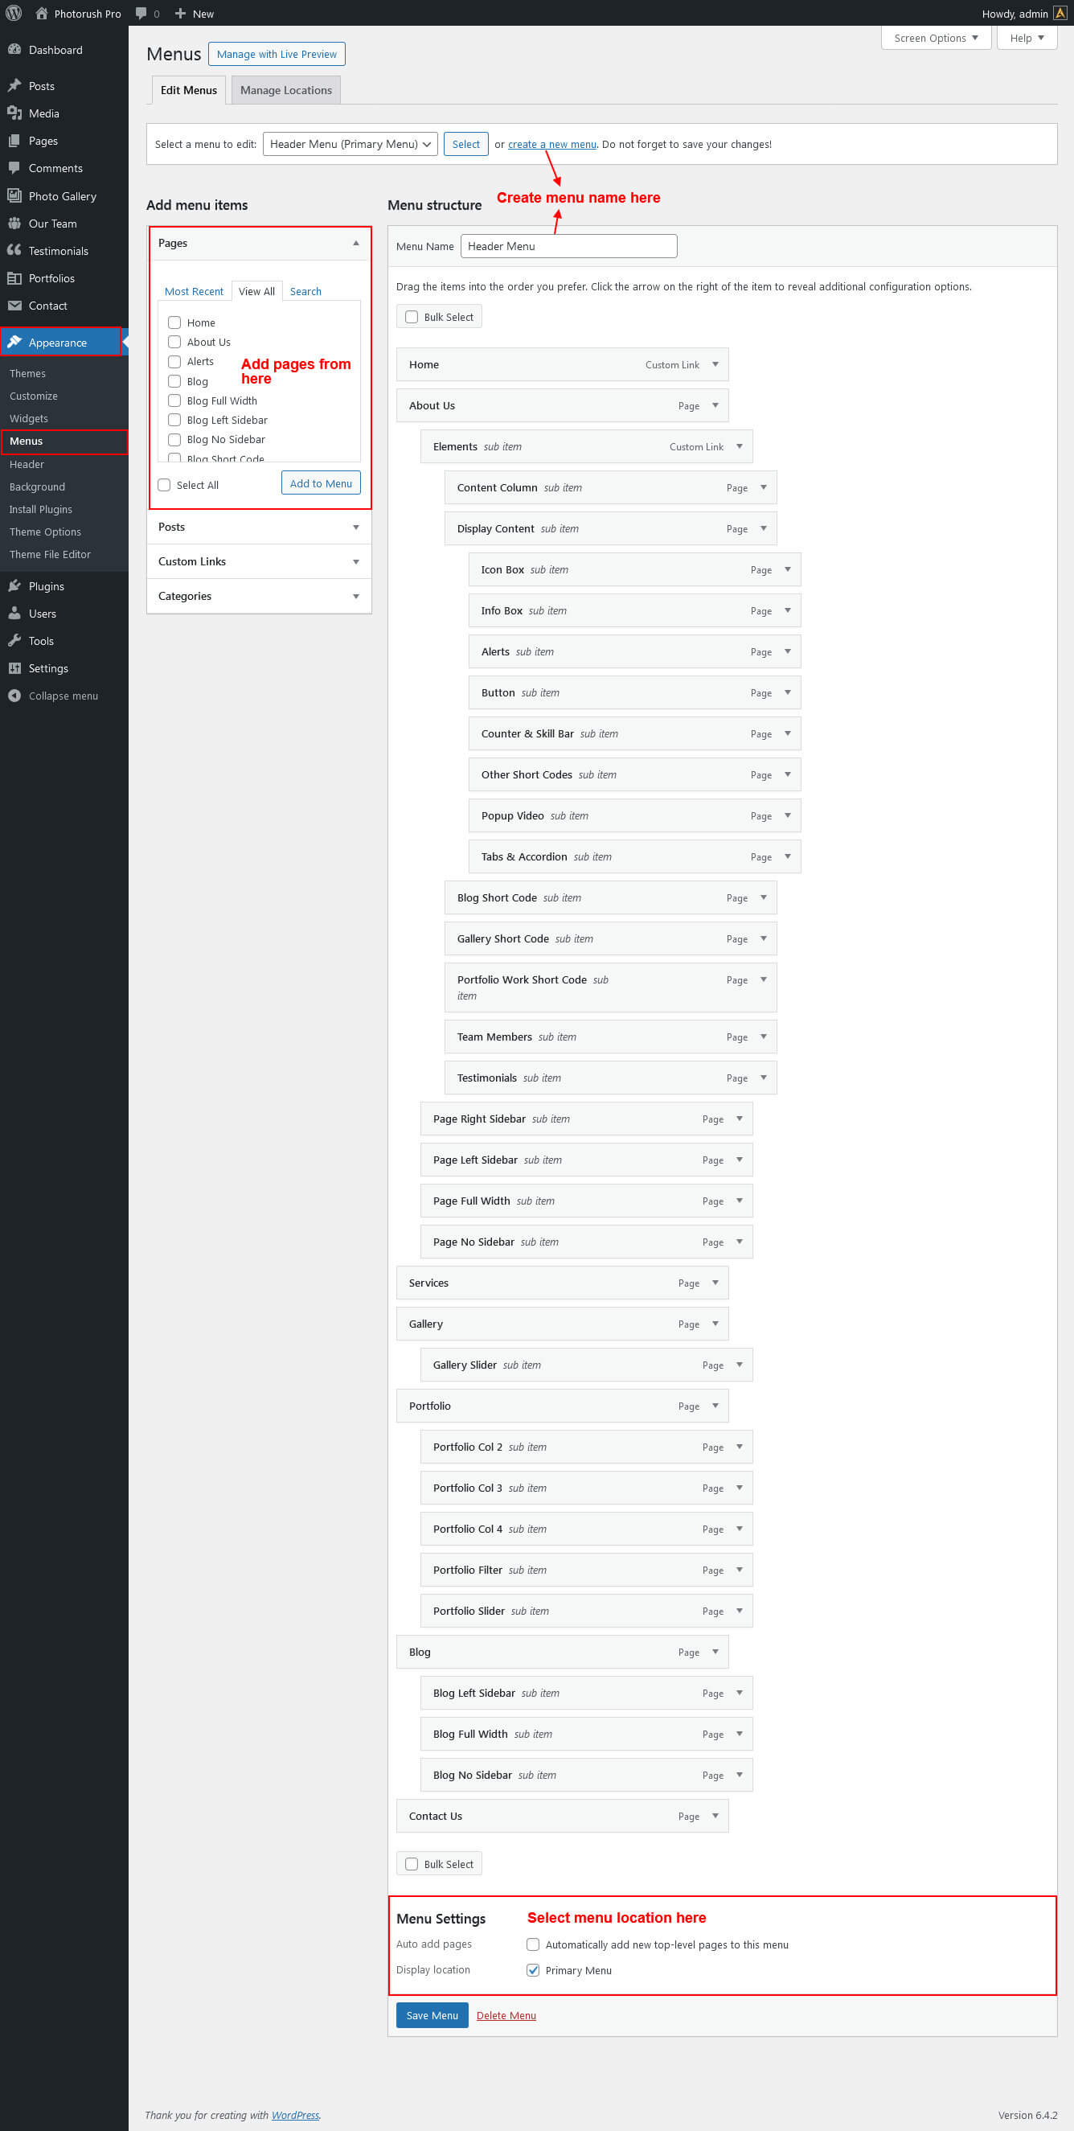Click the Plugins plug icon
Screen dimensions: 1074x2131
(x=14, y=586)
